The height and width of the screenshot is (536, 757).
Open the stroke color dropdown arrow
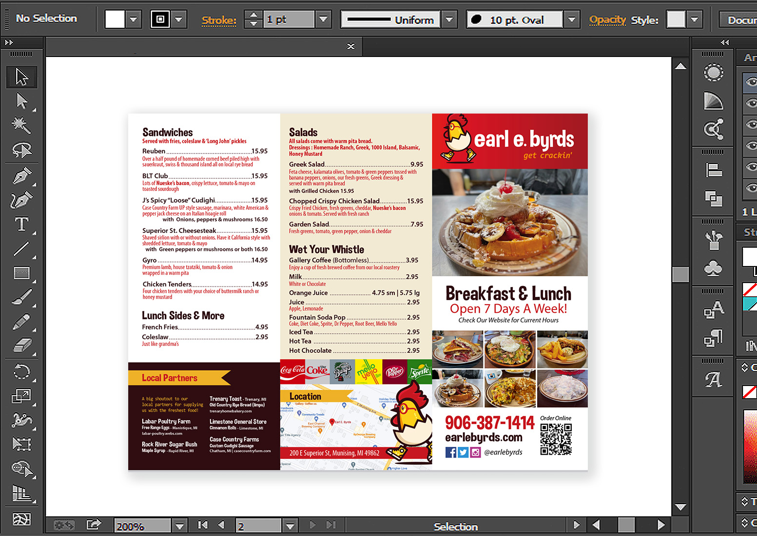click(179, 20)
